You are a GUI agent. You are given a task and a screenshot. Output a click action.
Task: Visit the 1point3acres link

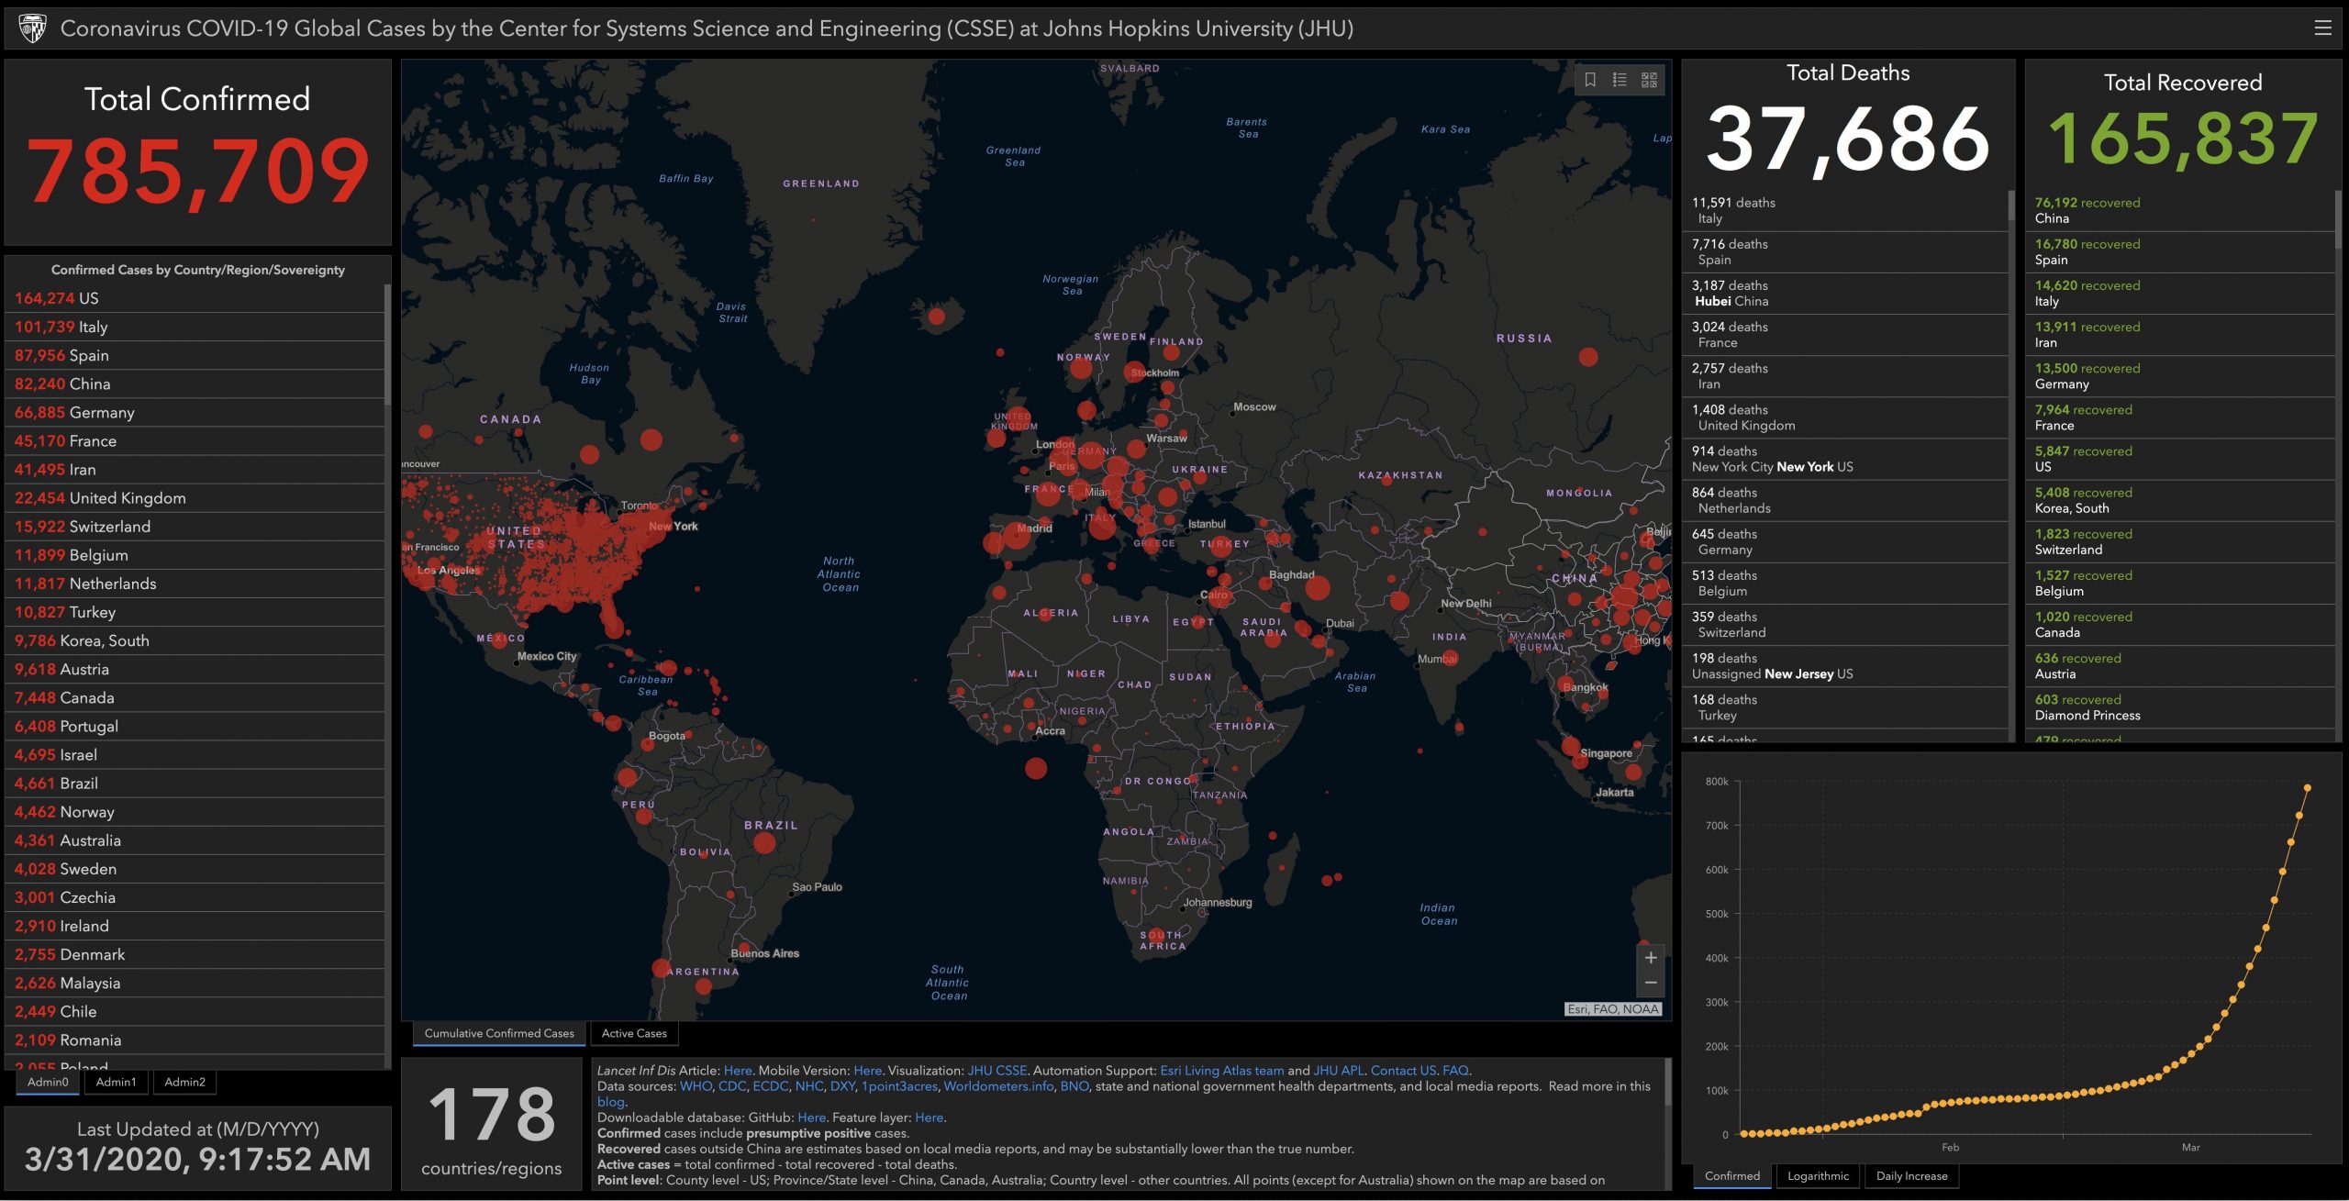(x=899, y=1086)
